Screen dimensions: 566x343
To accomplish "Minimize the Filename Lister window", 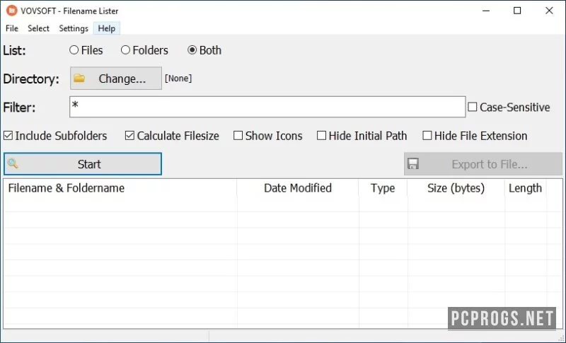I will pyautogui.click(x=486, y=11).
